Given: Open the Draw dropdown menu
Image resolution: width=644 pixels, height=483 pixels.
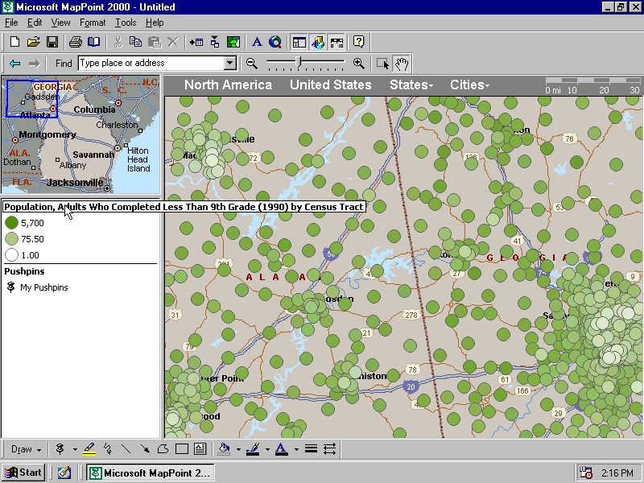Looking at the screenshot, I should click(26, 449).
